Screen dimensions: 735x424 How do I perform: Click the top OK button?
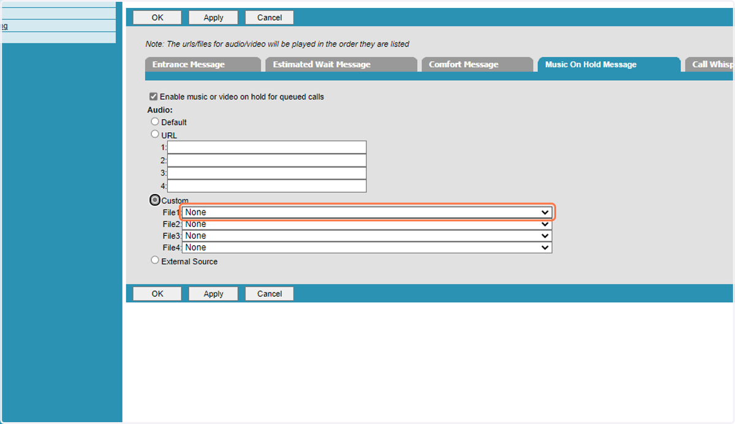(157, 18)
